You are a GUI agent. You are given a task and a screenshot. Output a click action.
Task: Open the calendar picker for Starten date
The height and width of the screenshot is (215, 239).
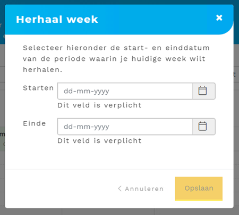point(204,91)
